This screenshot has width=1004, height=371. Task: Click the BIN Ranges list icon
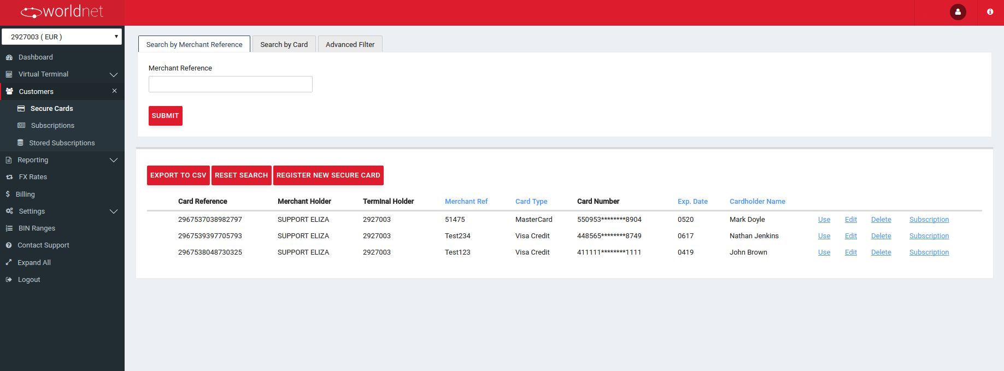tap(9, 228)
